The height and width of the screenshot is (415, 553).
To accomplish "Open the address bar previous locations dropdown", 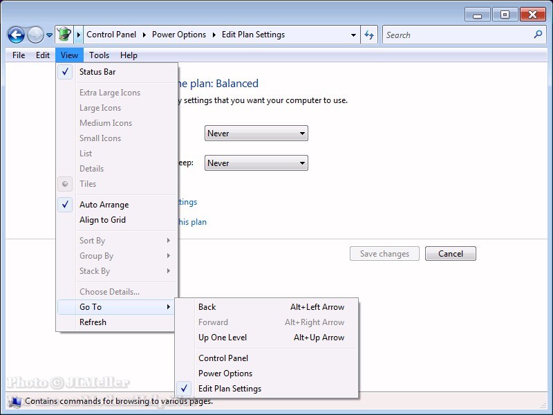I will click(353, 35).
